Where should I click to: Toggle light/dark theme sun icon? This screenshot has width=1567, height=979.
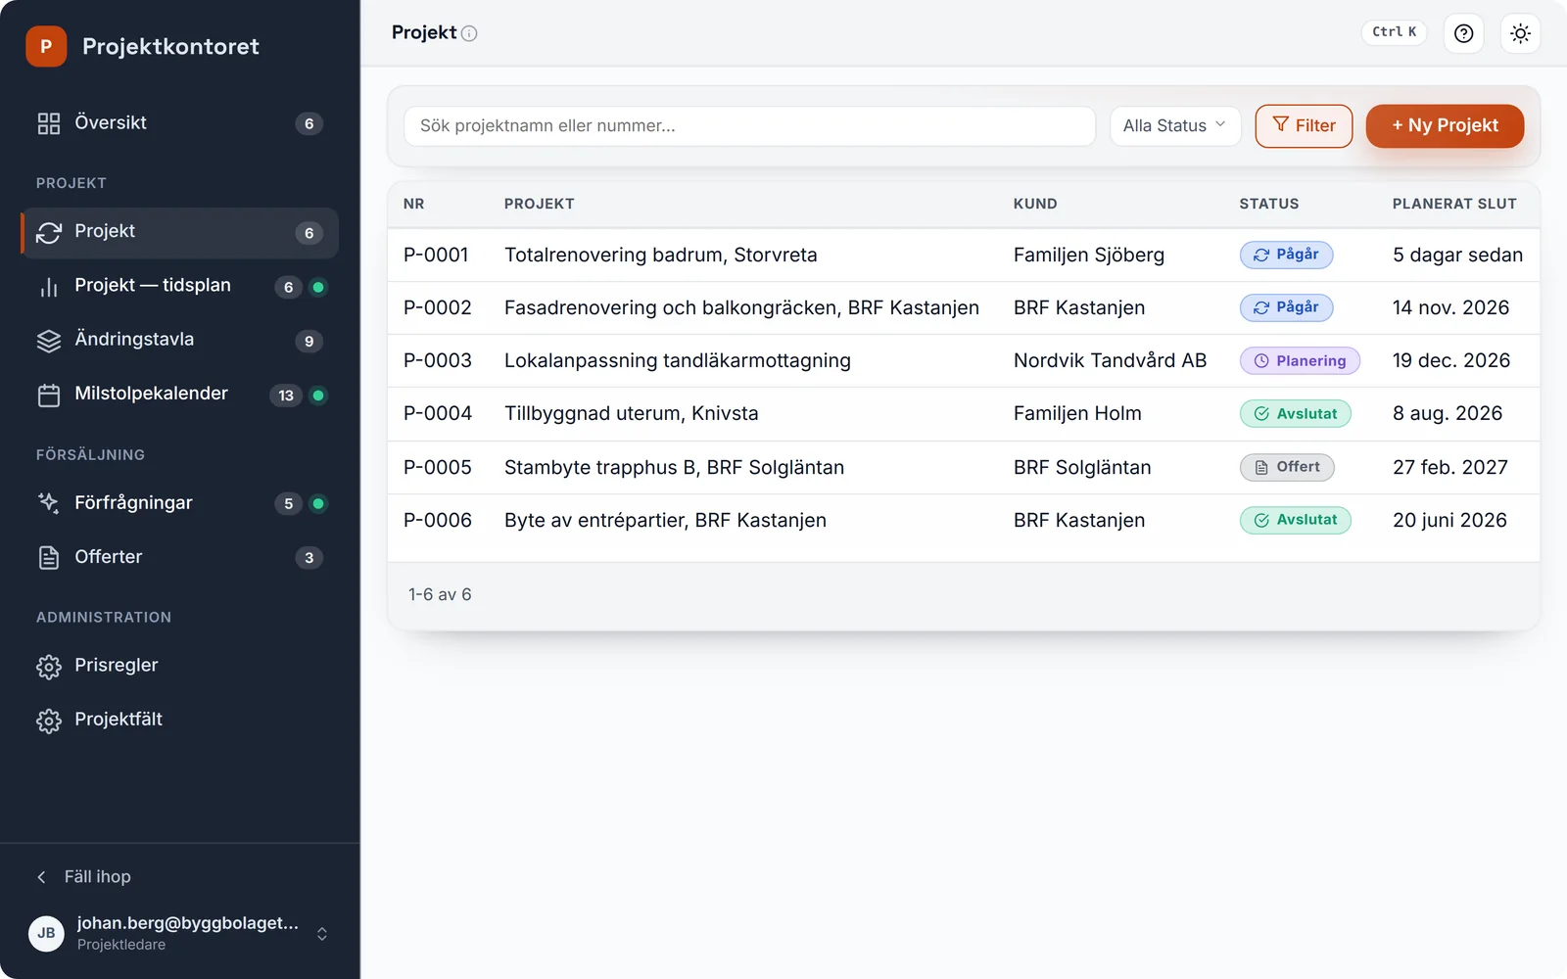click(x=1520, y=33)
